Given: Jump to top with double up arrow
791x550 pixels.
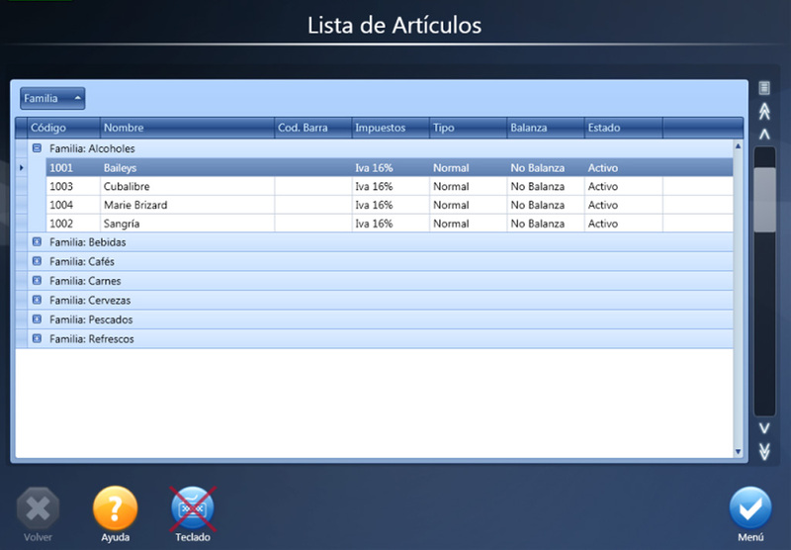Looking at the screenshot, I should (x=764, y=112).
